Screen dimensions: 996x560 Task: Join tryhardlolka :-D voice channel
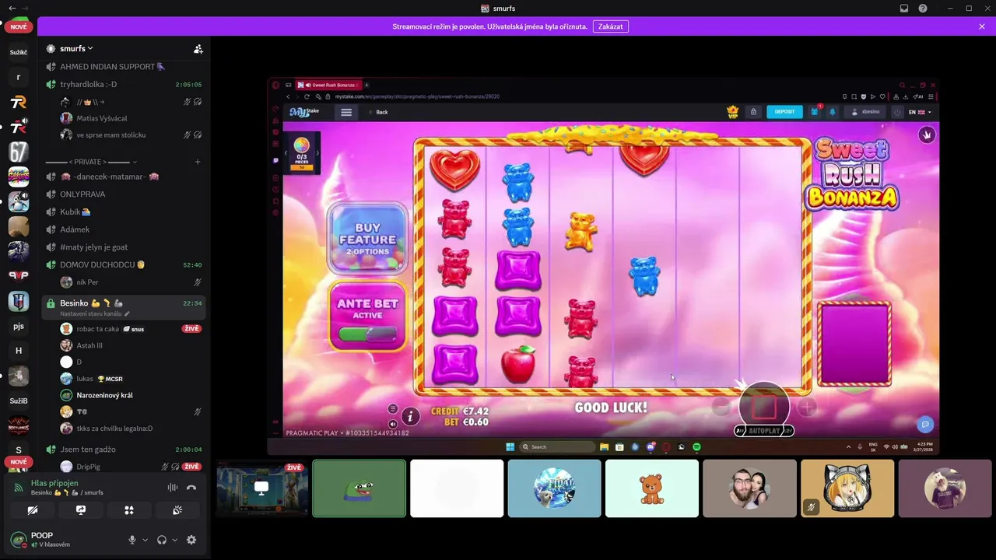(x=124, y=84)
